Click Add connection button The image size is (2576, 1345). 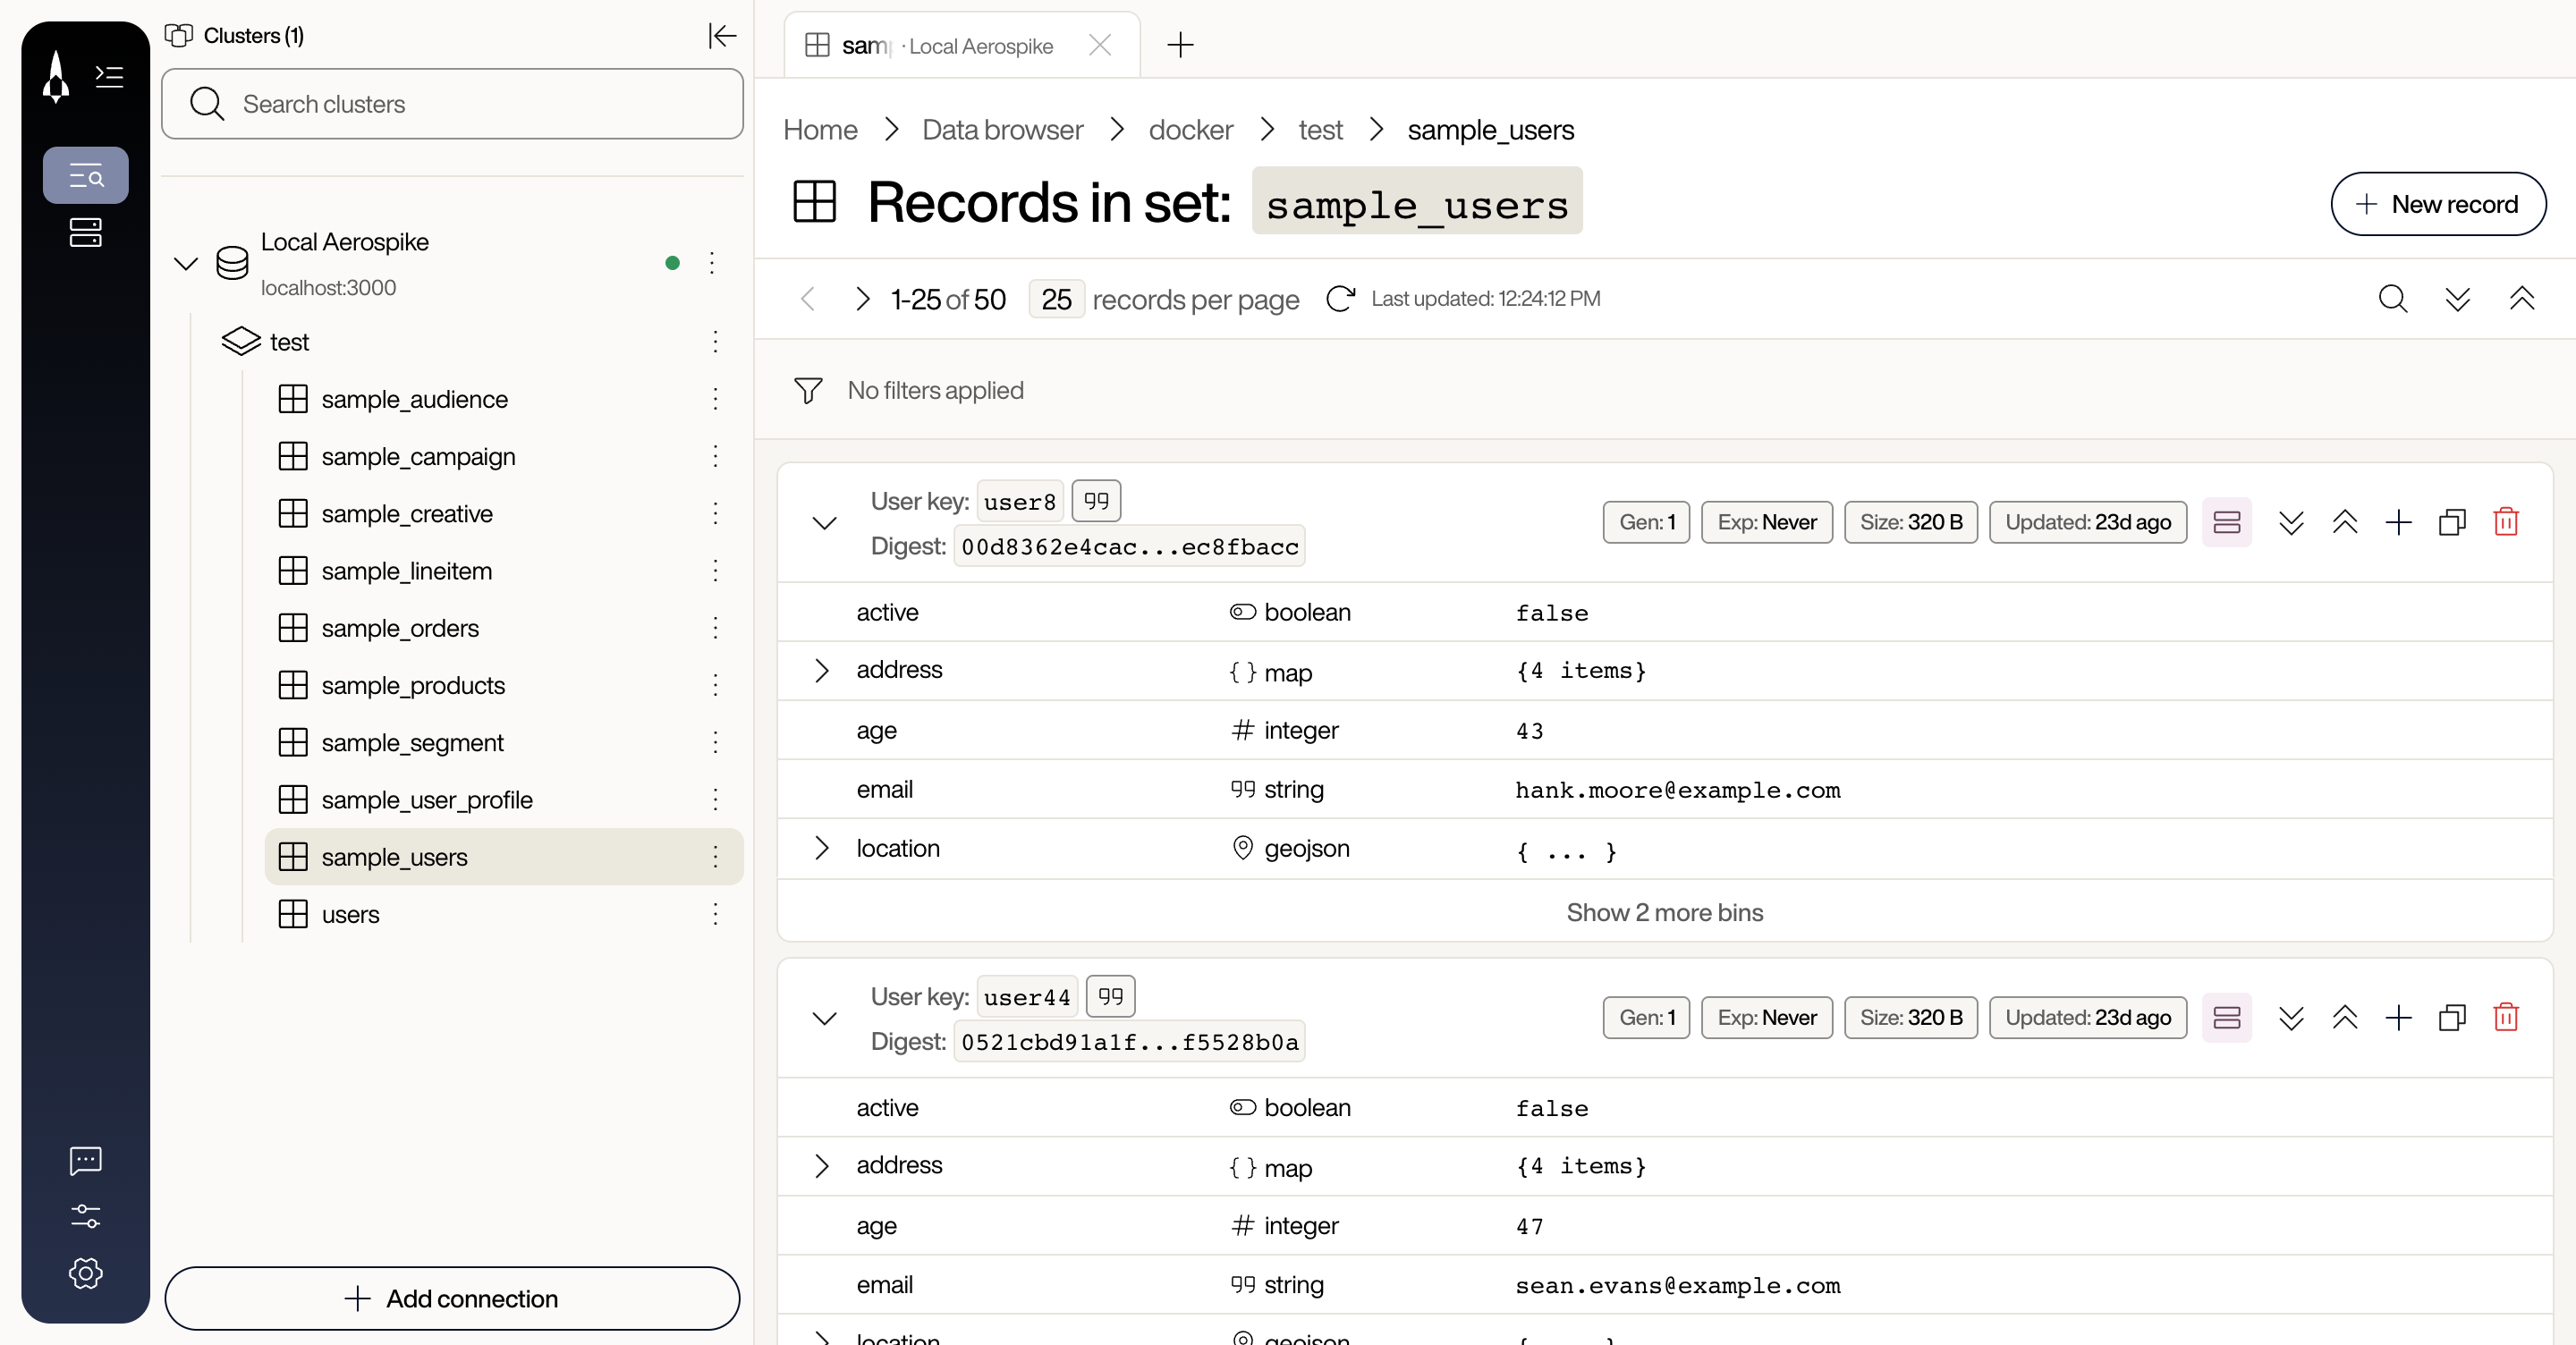[452, 1298]
